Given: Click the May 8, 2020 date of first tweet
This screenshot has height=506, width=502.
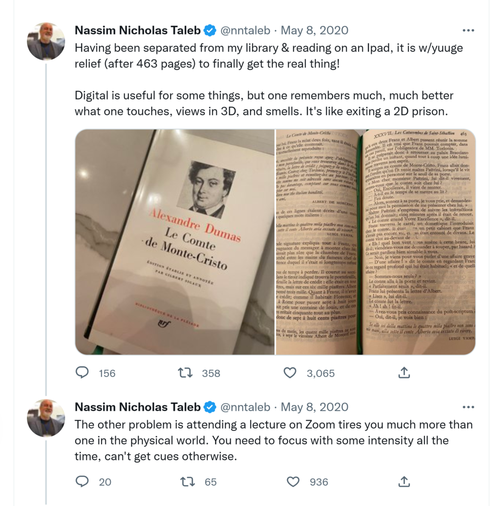Looking at the screenshot, I should (x=314, y=31).
